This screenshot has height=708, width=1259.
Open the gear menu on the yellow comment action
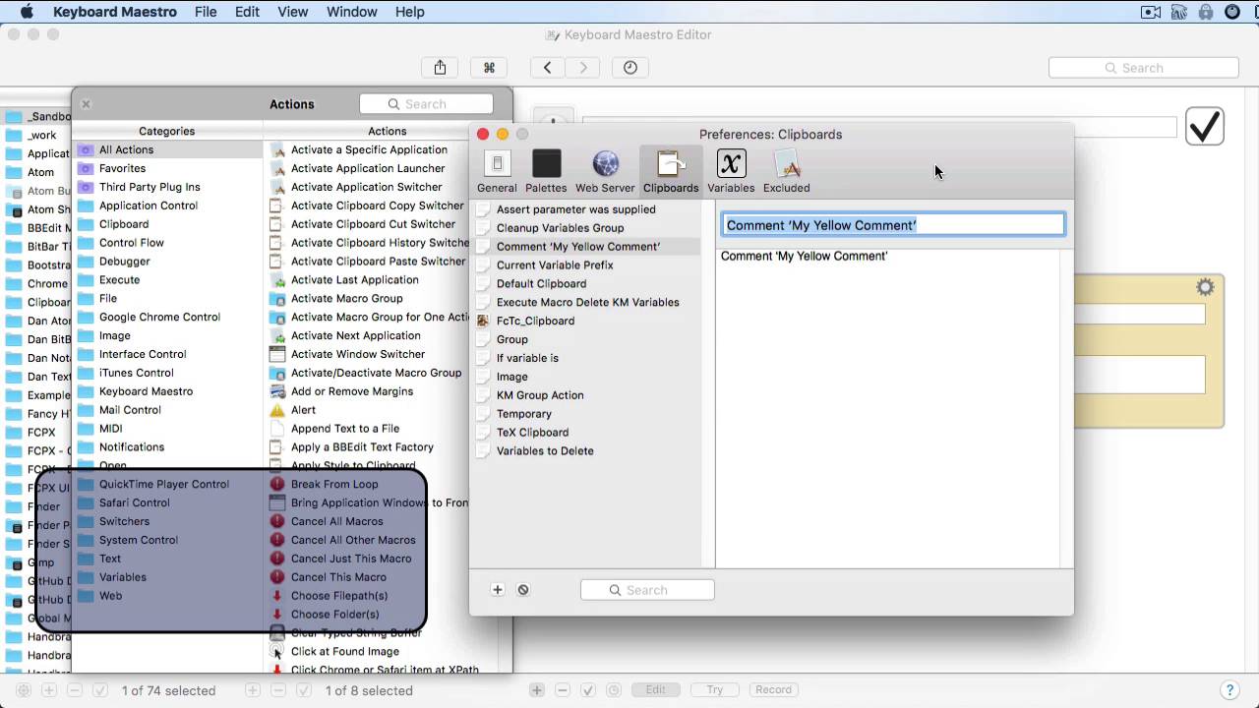[x=1205, y=287]
